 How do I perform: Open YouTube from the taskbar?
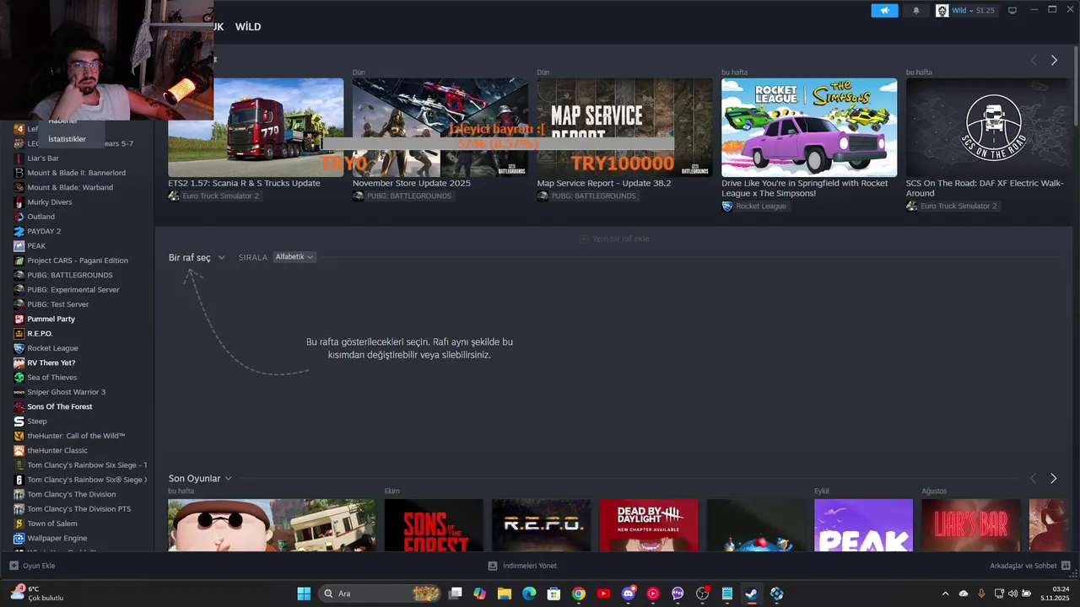point(603,594)
